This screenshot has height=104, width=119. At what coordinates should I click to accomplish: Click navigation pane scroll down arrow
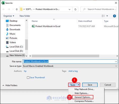pyautogui.click(x=27, y=56)
